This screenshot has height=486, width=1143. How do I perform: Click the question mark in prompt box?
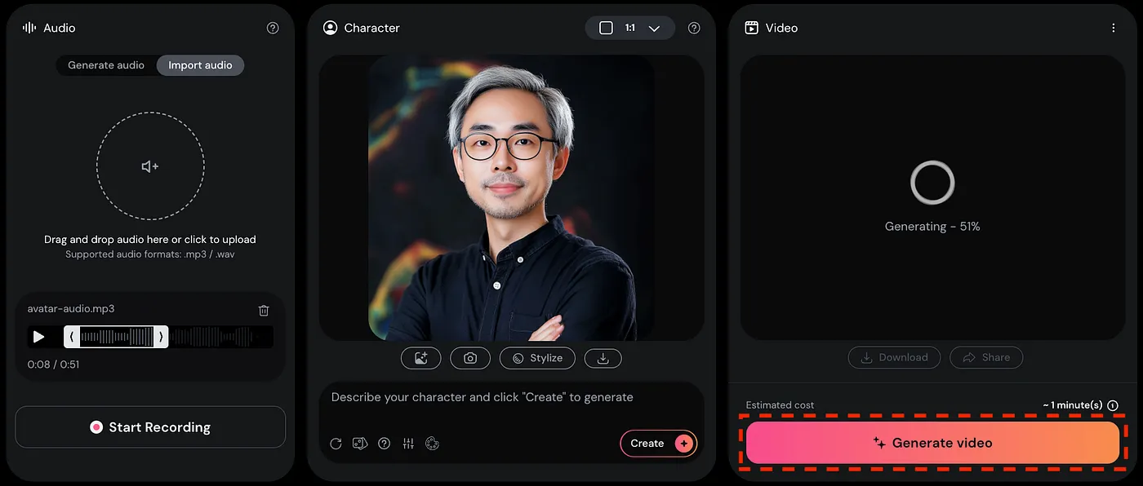click(384, 444)
